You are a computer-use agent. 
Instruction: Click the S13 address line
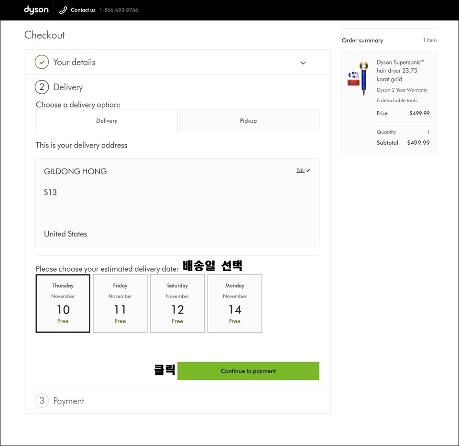[50, 192]
